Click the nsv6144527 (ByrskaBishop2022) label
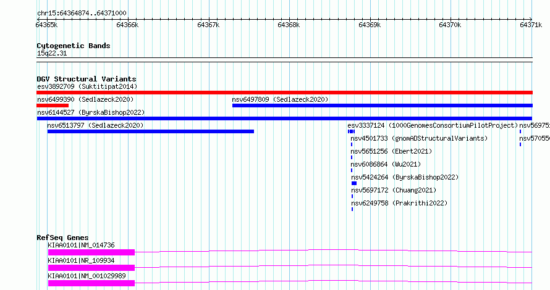 (91, 112)
